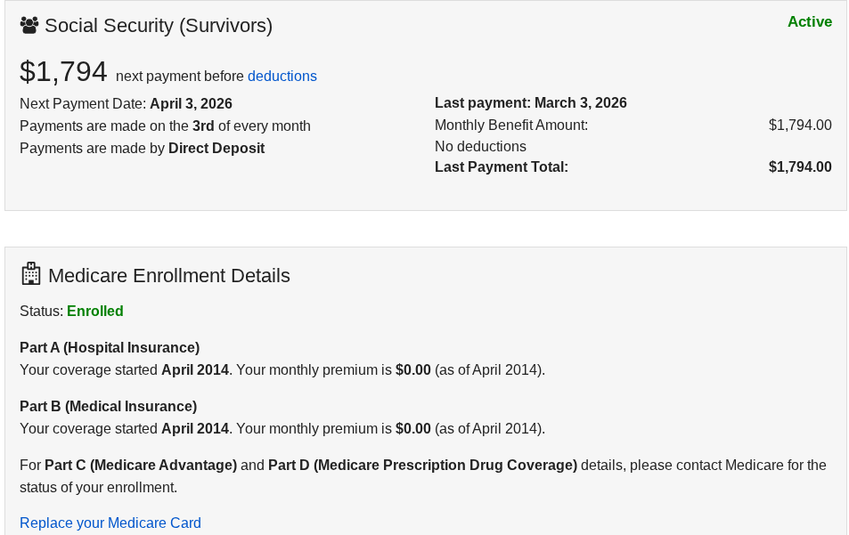This screenshot has width=849, height=535.
Task: Click the Part A (Hospital Insurance) heading
Action: (x=110, y=348)
